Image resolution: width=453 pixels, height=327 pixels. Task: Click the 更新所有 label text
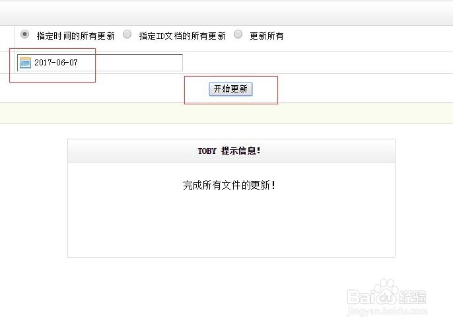tap(266, 36)
